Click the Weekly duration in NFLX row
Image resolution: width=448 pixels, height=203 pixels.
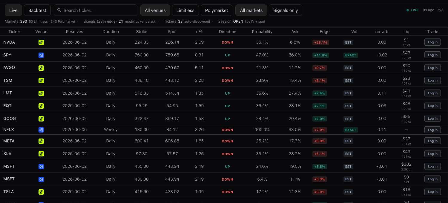click(111, 130)
